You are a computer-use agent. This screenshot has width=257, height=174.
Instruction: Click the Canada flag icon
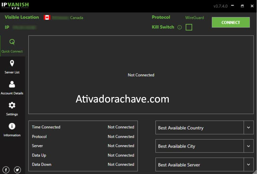47,17
